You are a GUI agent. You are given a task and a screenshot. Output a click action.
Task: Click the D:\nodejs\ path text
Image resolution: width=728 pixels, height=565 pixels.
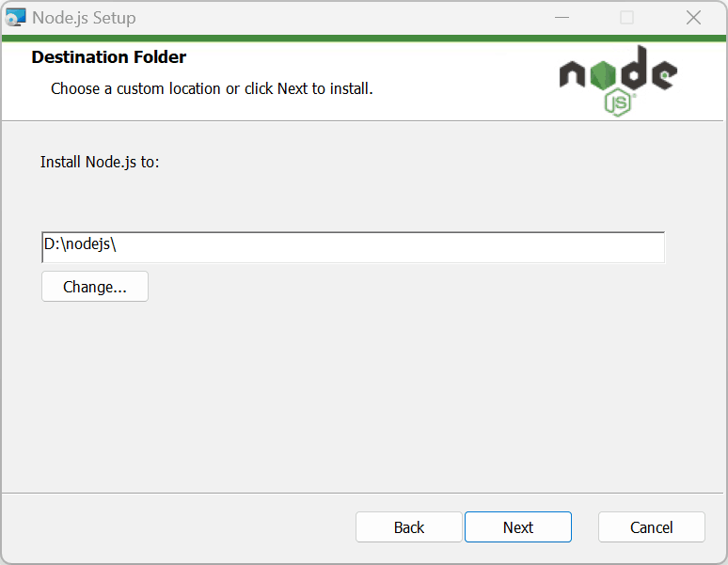pyautogui.click(x=80, y=244)
